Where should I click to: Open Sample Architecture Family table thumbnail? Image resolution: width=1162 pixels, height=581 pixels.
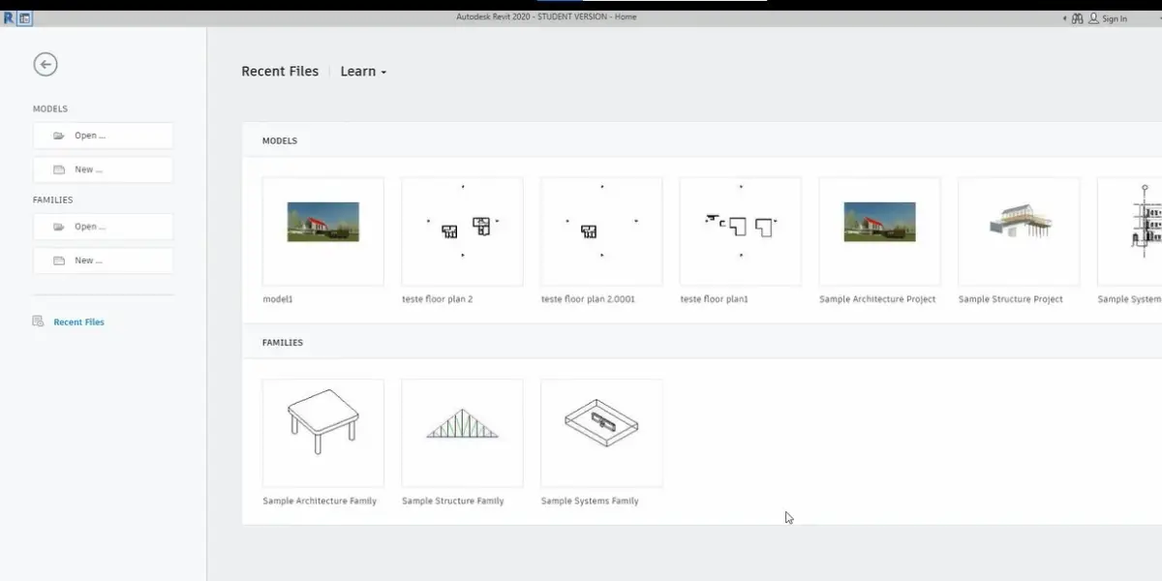(x=323, y=433)
